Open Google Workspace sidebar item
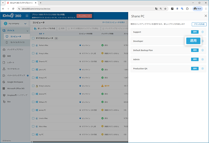The height and width of the screenshot is (143, 209). [16, 82]
